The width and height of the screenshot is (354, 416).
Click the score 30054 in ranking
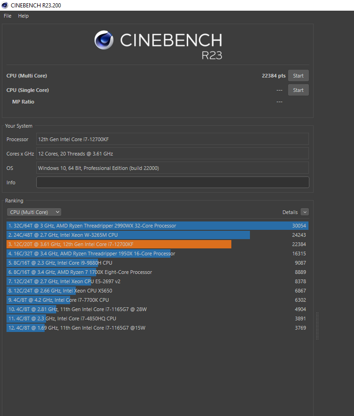coord(299,226)
